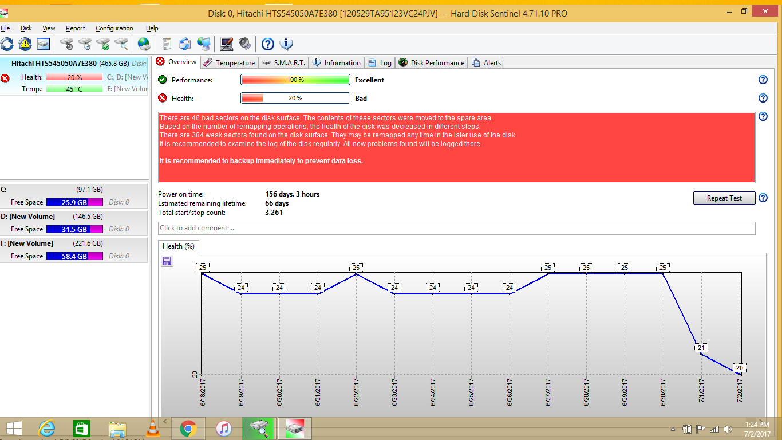Screen dimensions: 782x440
Task: Click the Refresh toolbar icon
Action: click(x=7, y=44)
